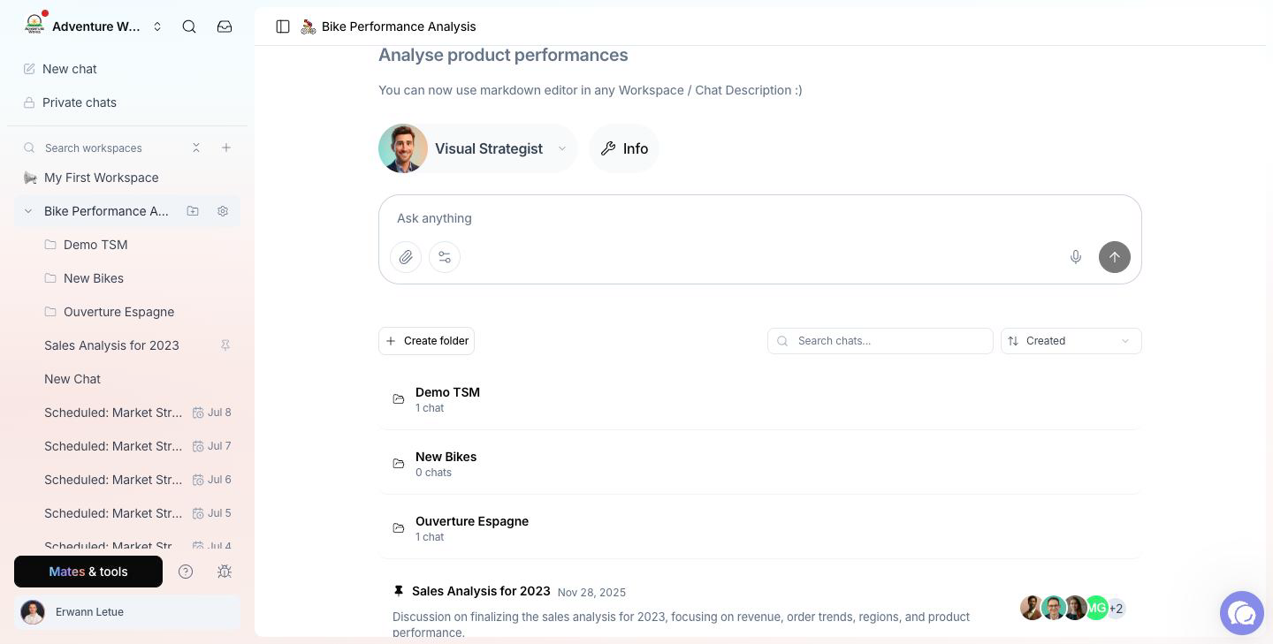
Task: Focus the Search chats field
Action: [880, 341]
